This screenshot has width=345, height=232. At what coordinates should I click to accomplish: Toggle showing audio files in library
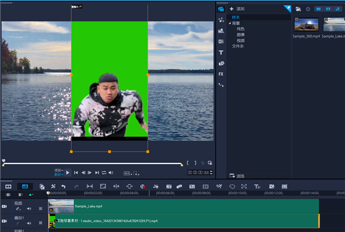click(338, 9)
